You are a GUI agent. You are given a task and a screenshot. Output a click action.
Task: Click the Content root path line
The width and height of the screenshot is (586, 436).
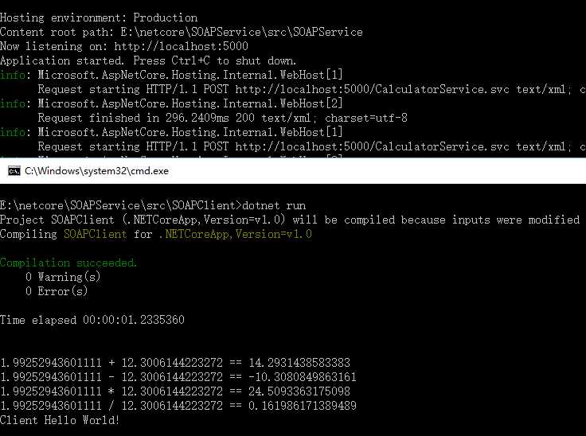tap(181, 32)
